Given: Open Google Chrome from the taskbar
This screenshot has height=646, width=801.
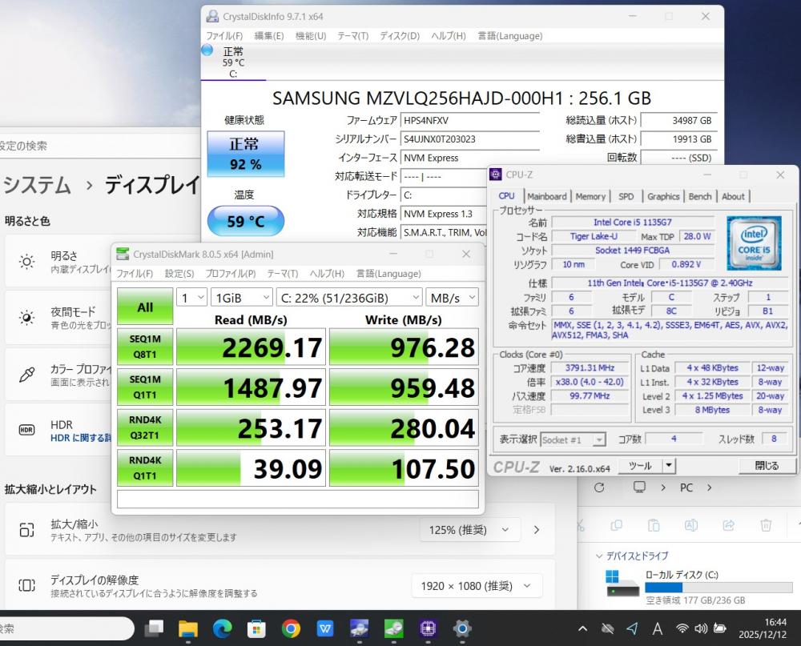Looking at the screenshot, I should [291, 628].
